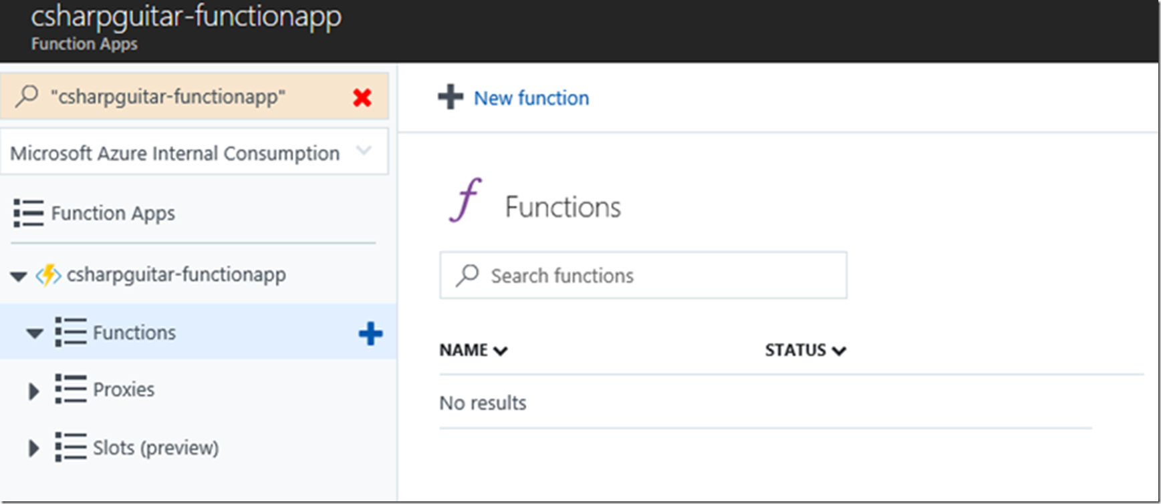Sort by the NAME column header
Image resolution: width=1161 pixels, height=504 pixels.
[x=473, y=350]
